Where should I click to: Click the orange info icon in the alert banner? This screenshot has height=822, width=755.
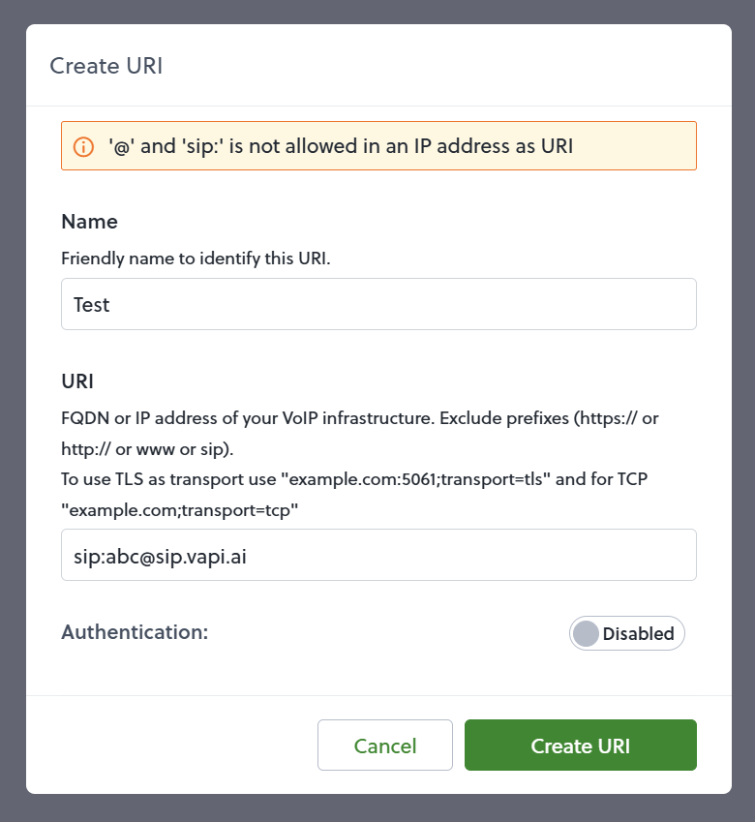[83, 146]
